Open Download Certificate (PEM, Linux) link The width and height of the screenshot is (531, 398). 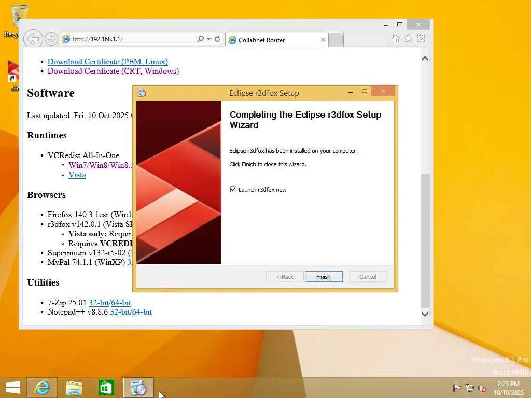point(108,62)
